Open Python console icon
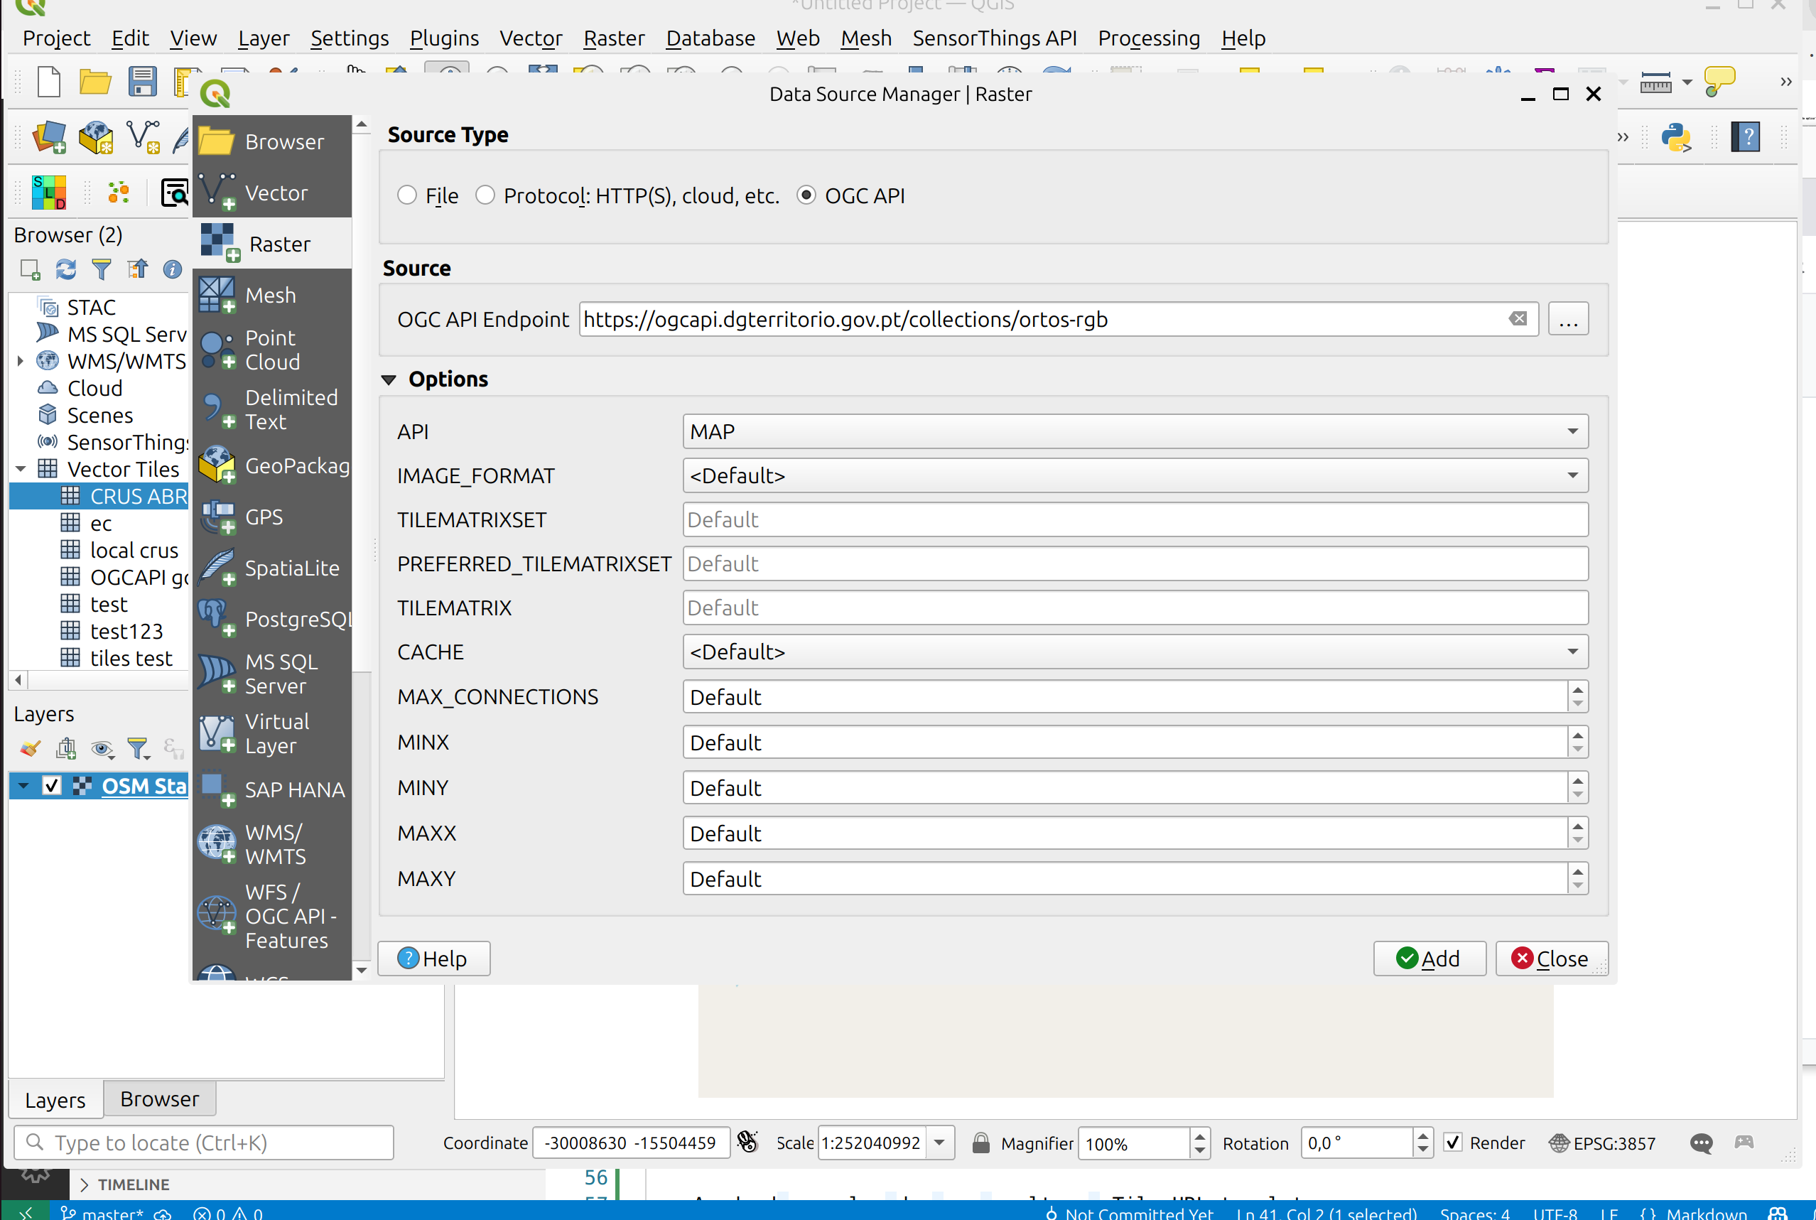 (x=1676, y=139)
